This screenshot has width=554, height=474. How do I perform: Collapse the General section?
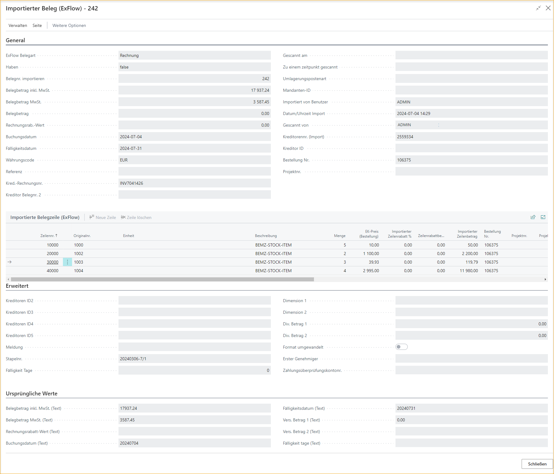point(15,40)
